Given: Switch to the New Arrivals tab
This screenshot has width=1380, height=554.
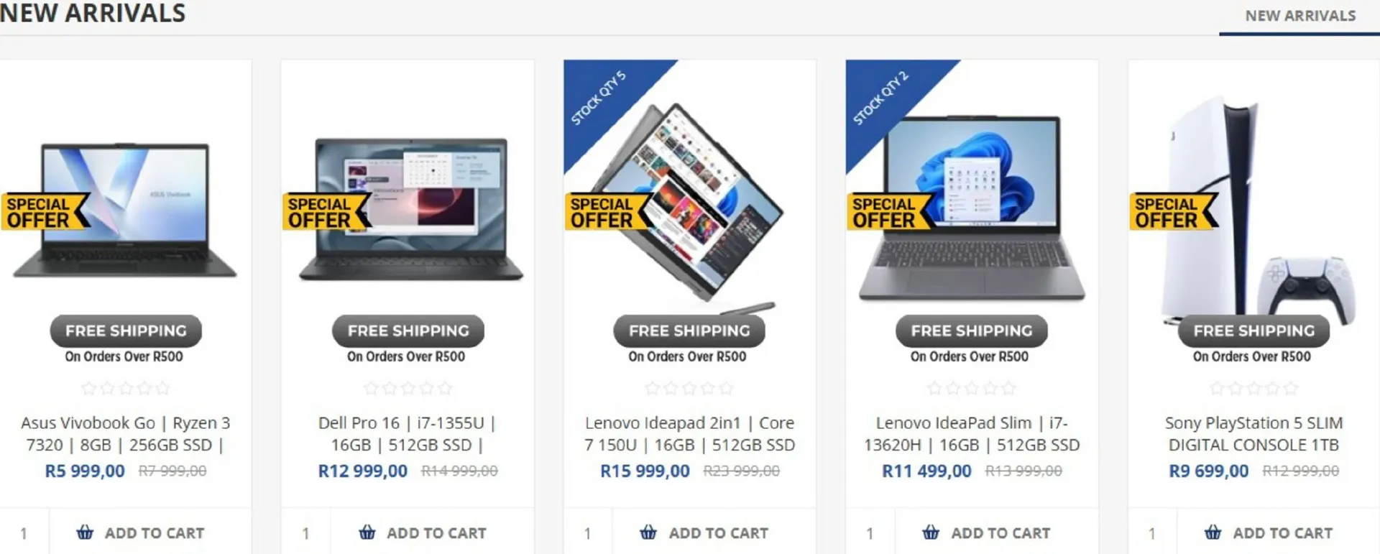Looking at the screenshot, I should (x=1300, y=16).
